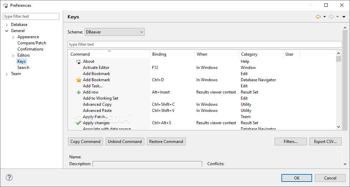Click the Keys page scroll down arrow
This screenshot has height=187, width=350.
tap(345, 164)
